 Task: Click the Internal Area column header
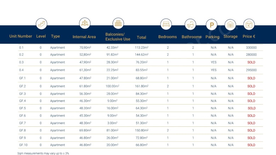tap(84, 37)
